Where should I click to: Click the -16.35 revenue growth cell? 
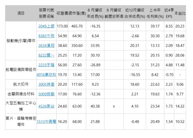click(x=95, y=26)
